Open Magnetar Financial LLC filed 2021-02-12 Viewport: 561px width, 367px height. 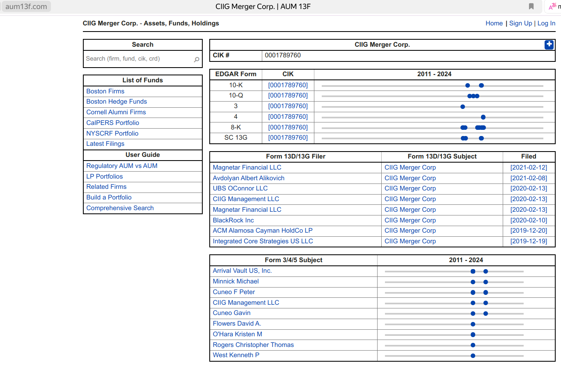247,168
